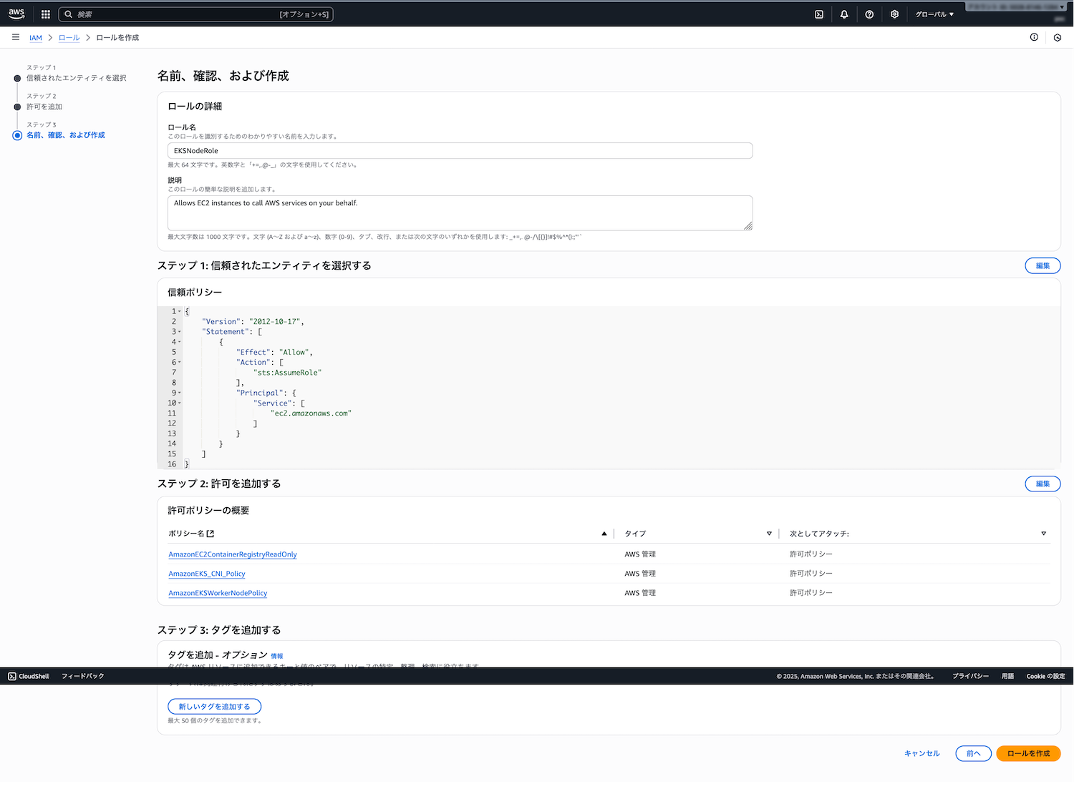Toggle the side navigation hamburger menu

pos(16,37)
